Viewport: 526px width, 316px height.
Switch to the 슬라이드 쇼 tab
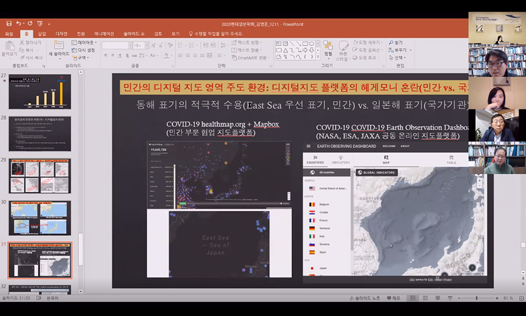coord(134,33)
